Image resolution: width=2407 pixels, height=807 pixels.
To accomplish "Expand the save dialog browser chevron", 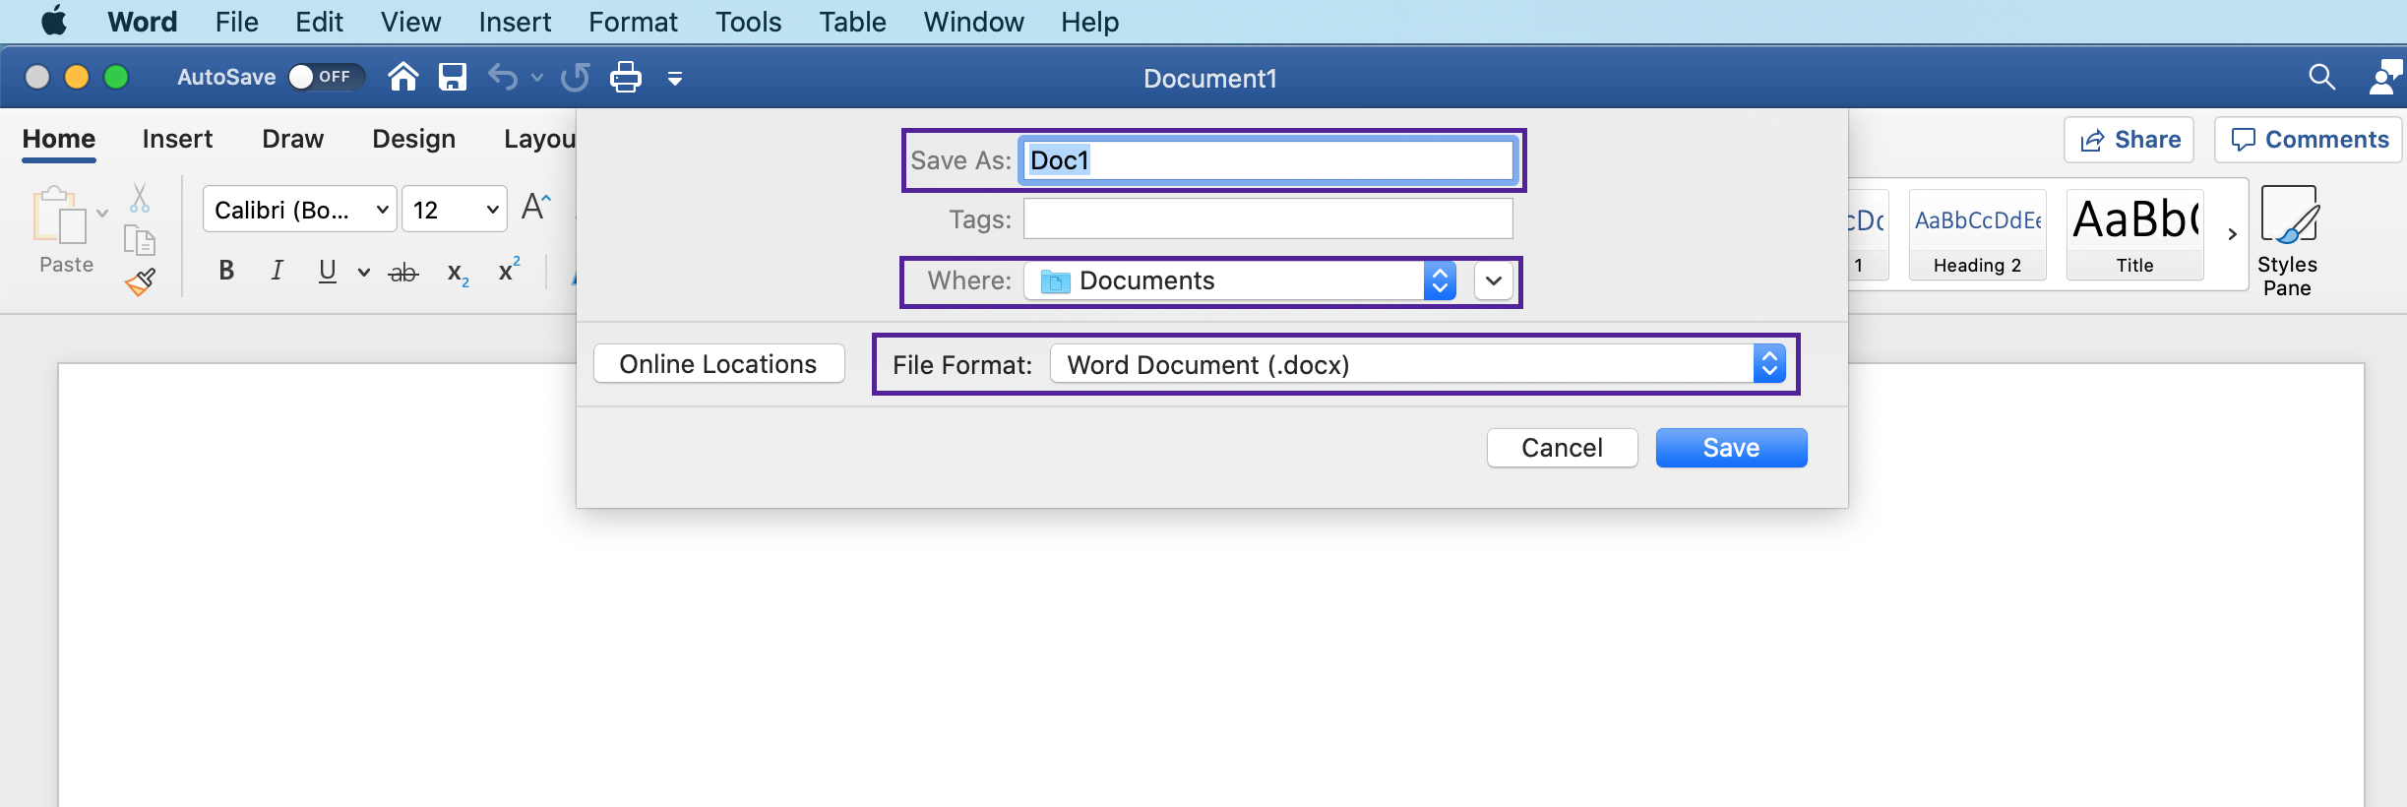I will [1494, 280].
